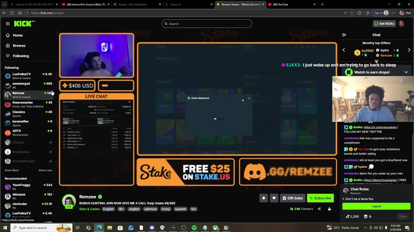414x232 pixels.
Task: Open Browse in the sidebar
Action: coord(19,45)
